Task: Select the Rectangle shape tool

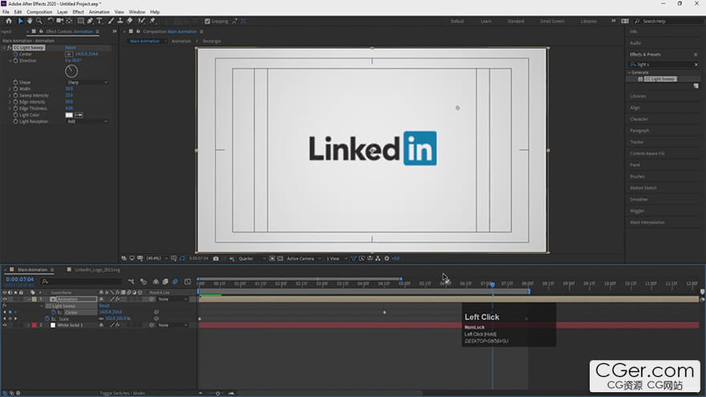Action: 80,21
